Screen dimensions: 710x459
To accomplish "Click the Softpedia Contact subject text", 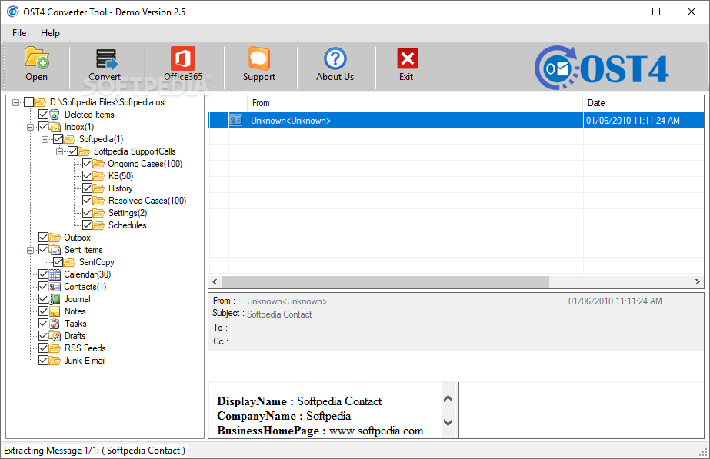I will click(x=279, y=314).
